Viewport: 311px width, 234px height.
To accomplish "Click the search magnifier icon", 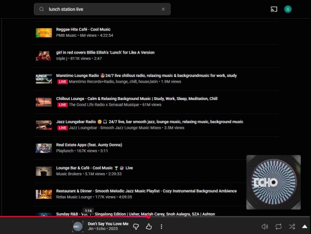I will (x=41, y=9).
